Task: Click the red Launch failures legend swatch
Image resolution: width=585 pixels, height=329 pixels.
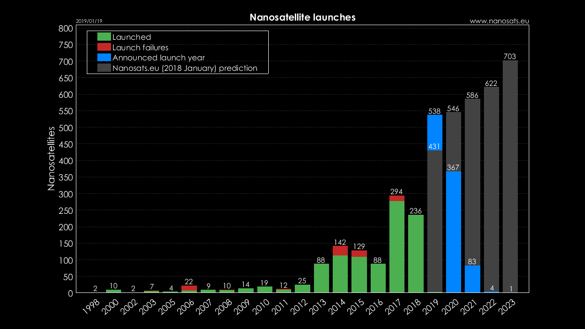Action: point(104,47)
